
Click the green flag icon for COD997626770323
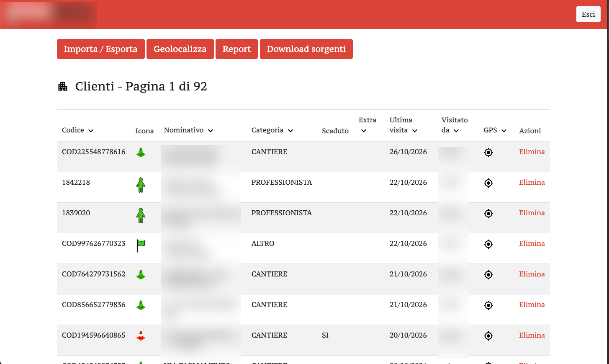[x=141, y=245]
